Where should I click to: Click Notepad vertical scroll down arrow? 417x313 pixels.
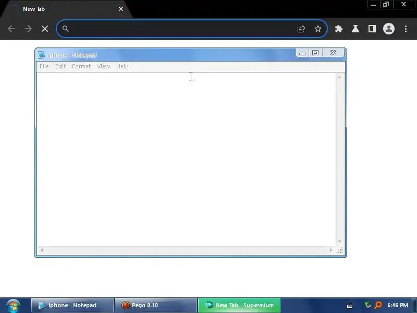point(339,242)
